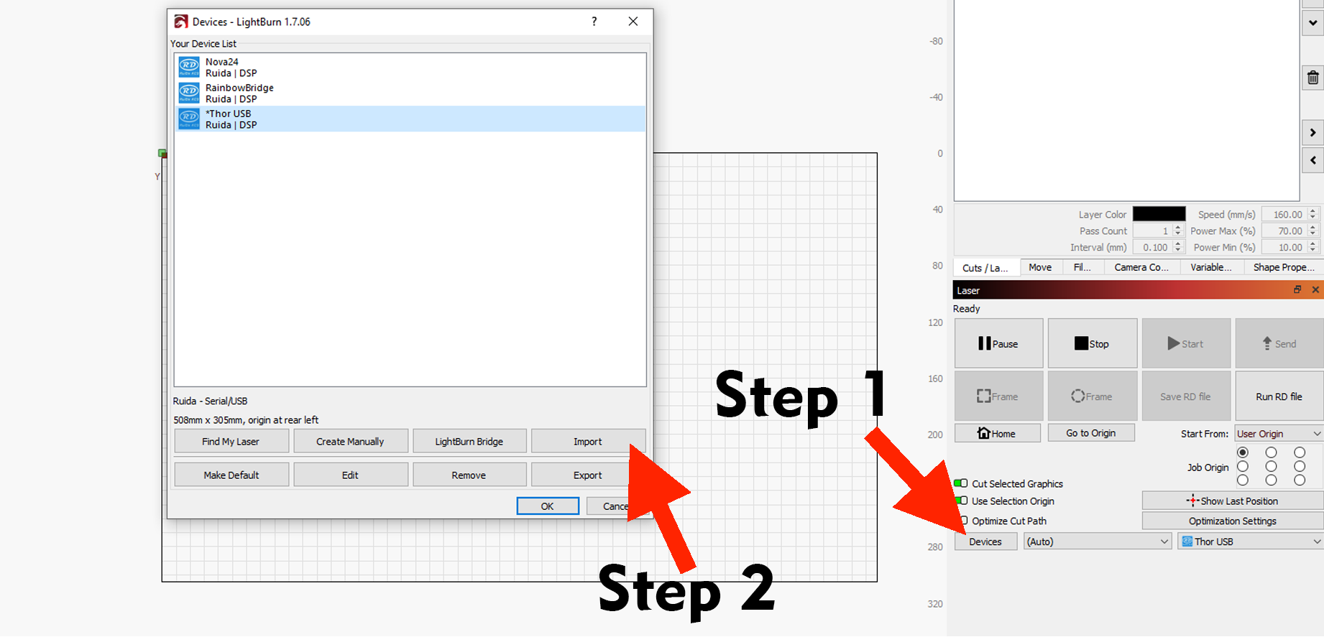Close the Laser panel

tap(1315, 289)
